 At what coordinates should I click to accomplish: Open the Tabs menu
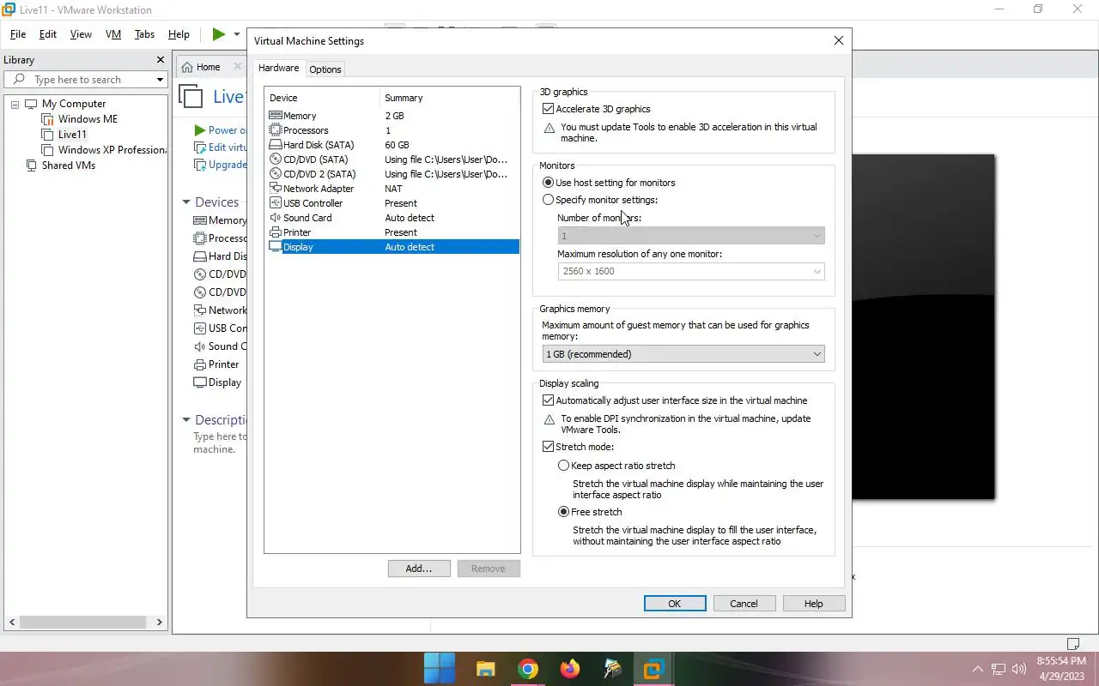[x=145, y=34]
